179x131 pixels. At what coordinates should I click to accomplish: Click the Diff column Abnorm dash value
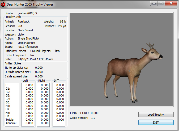coord(63,123)
